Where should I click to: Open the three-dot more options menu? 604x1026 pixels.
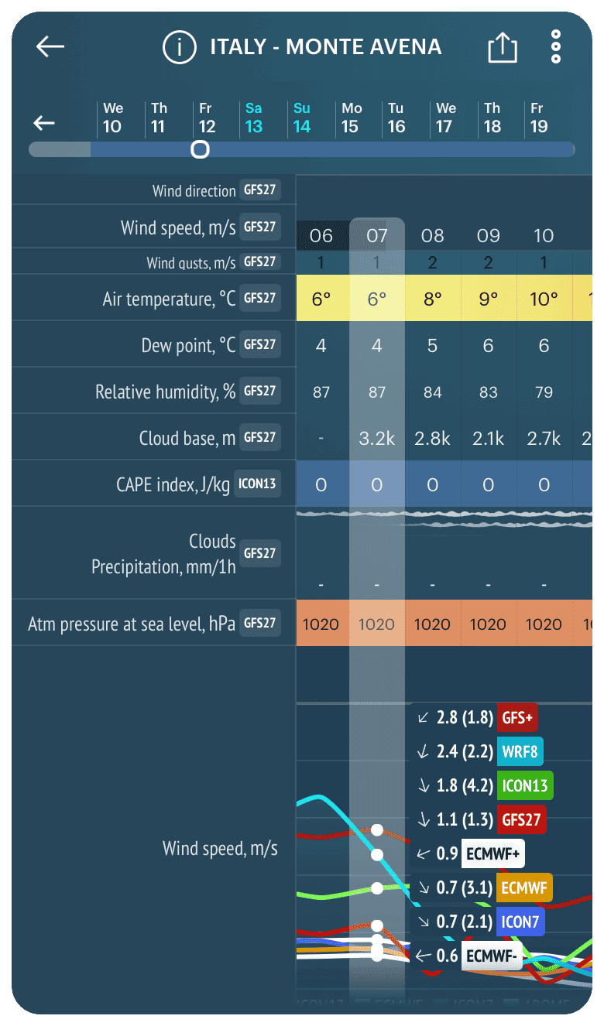pyautogui.click(x=555, y=47)
